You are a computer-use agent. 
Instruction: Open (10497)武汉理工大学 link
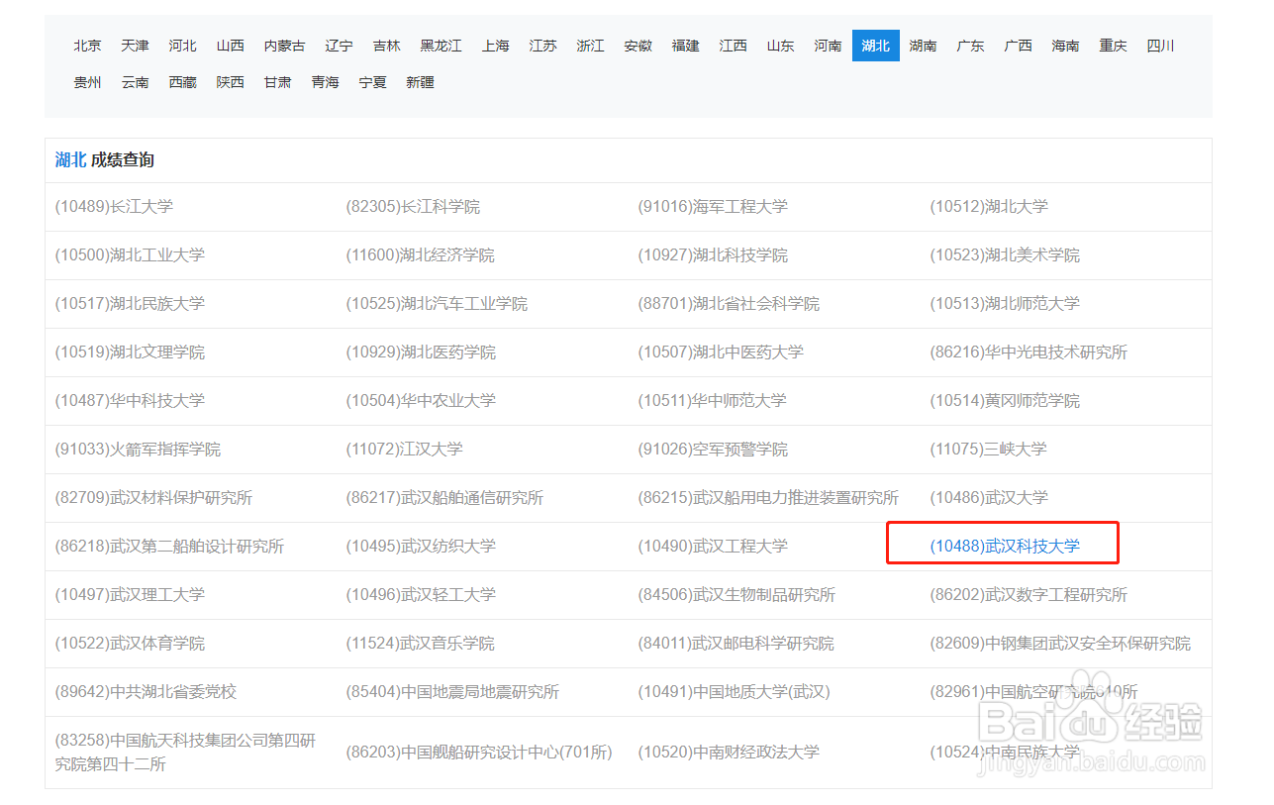(x=130, y=595)
